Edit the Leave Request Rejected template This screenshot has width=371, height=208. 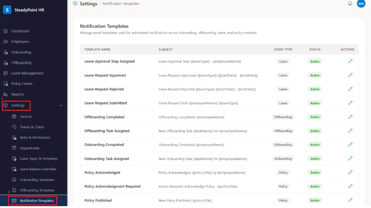[x=350, y=89]
